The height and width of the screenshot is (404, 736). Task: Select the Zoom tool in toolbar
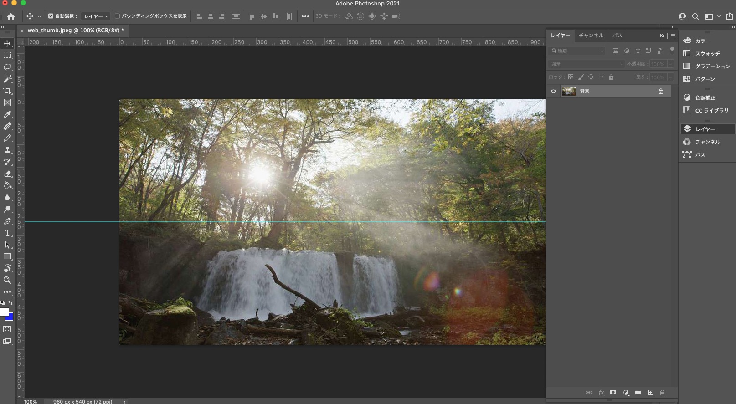[x=7, y=280]
